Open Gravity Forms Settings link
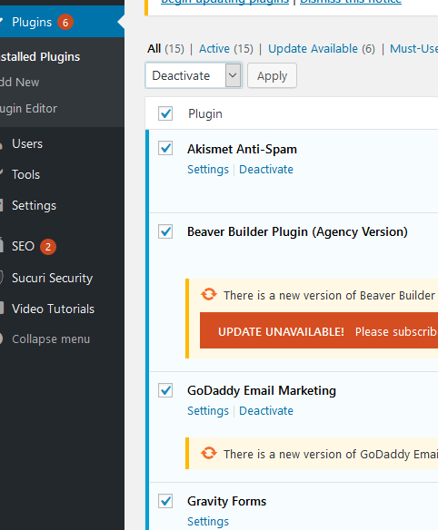Screen dimensions: 438x530 tap(208, 521)
